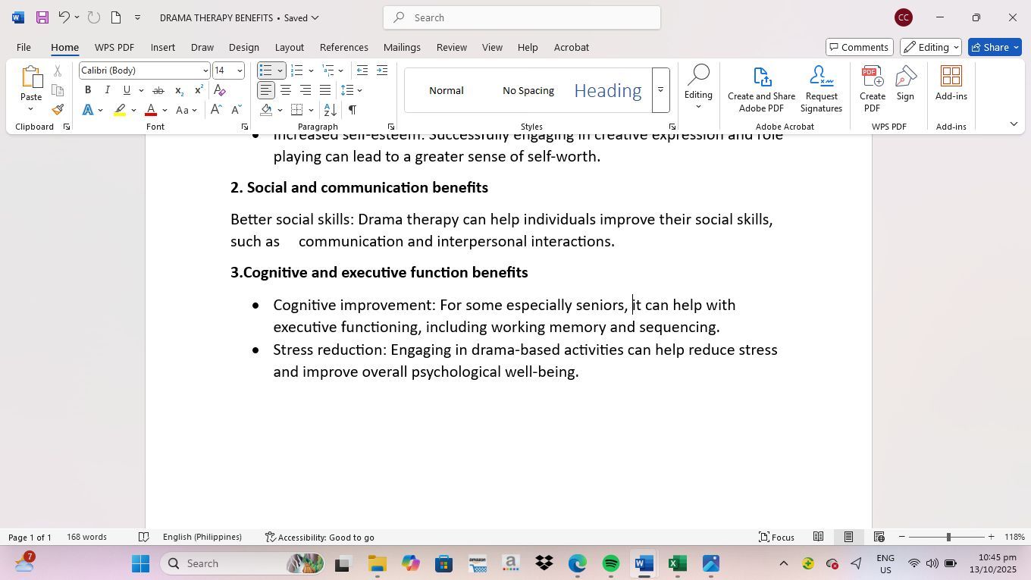
Task: Open Request Signatures tool
Action: click(x=821, y=89)
